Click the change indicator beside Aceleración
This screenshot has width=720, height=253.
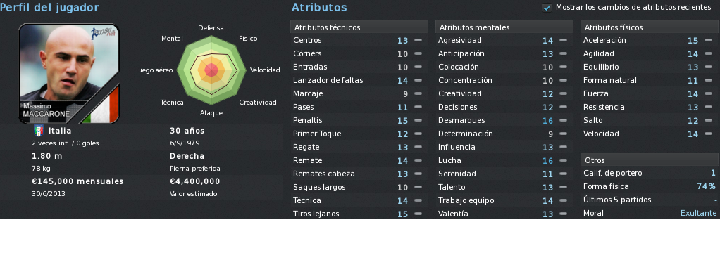(707, 40)
